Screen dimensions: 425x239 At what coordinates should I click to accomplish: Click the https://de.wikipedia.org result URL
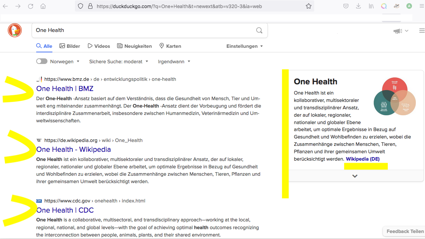click(x=71, y=140)
